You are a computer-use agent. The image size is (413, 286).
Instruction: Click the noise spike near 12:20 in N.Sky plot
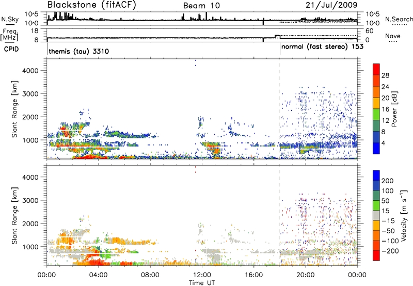(x=206, y=16)
